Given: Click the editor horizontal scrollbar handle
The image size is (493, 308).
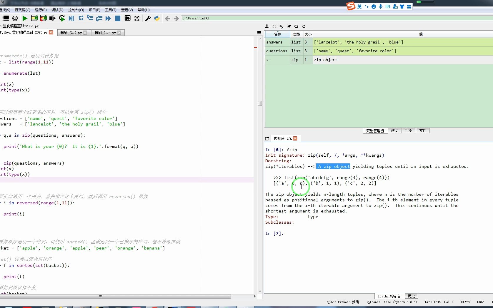Looking at the screenshot, I should [115, 296].
